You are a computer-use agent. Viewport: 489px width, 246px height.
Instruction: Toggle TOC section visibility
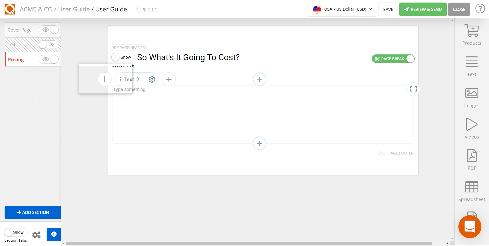coord(49,45)
